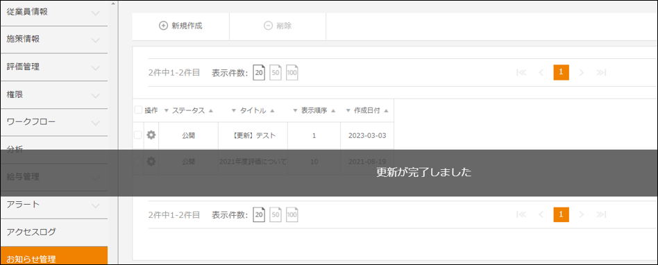Go to previous page in bottom pager

[x=541, y=214]
